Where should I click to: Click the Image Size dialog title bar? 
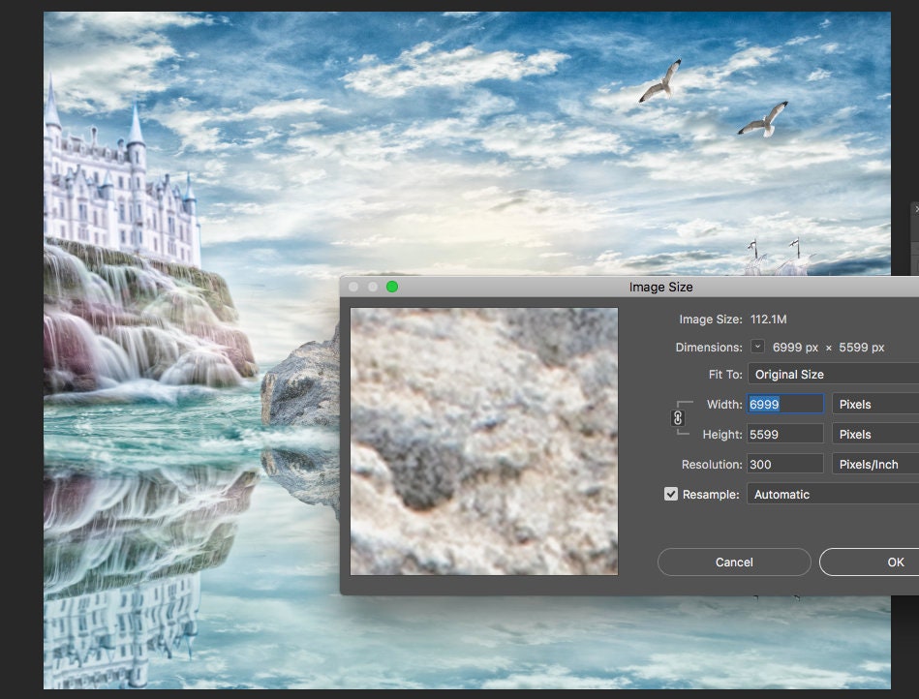(x=661, y=287)
